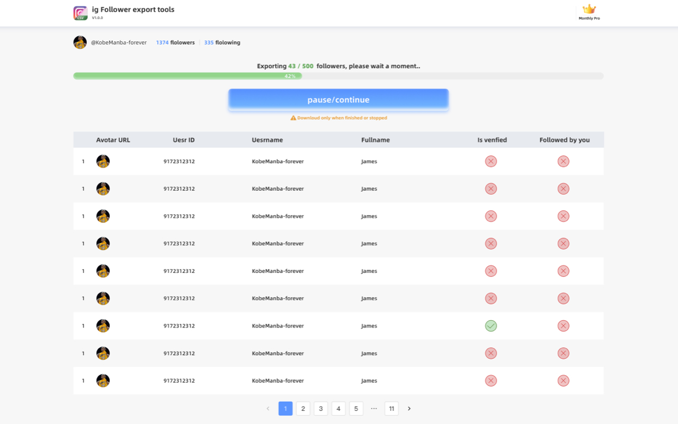Image resolution: width=678 pixels, height=424 pixels.
Task: Open the Monthly Pro account menu
Action: pyautogui.click(x=588, y=13)
